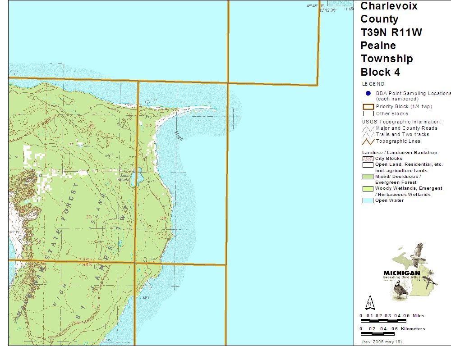451x346 pixels.
Task: Select the Woody Wetlands light green swatch
Action: tap(368, 188)
